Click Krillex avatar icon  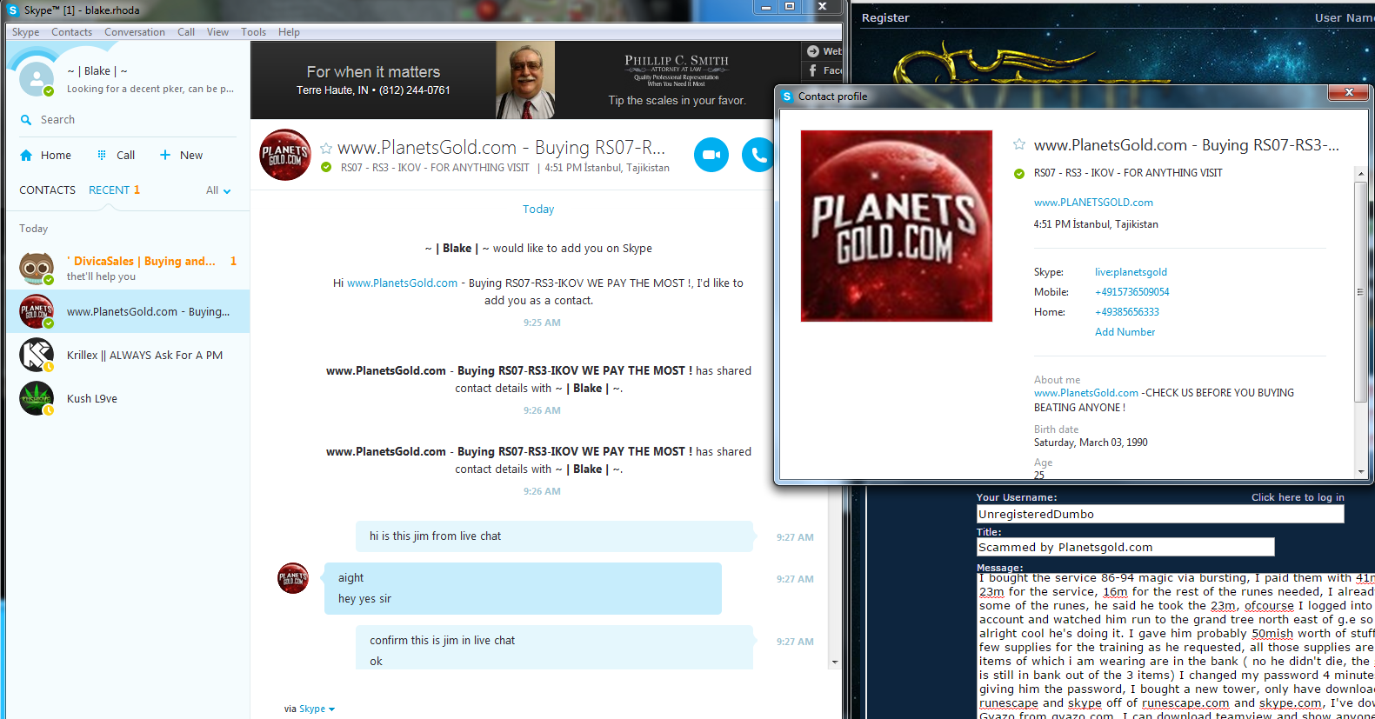pos(37,355)
